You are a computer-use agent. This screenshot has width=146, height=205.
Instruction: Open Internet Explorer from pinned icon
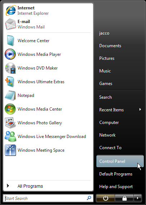pos(10,10)
